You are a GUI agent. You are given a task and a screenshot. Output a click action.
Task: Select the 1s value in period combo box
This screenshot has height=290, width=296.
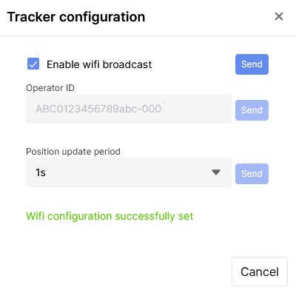(41, 172)
